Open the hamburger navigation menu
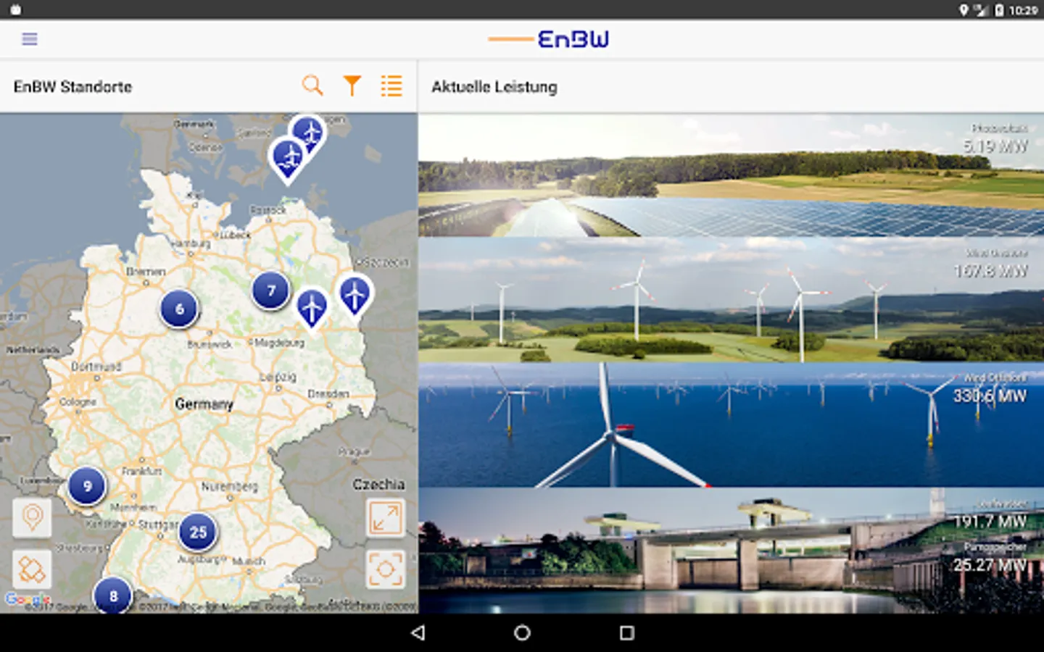 (30, 39)
